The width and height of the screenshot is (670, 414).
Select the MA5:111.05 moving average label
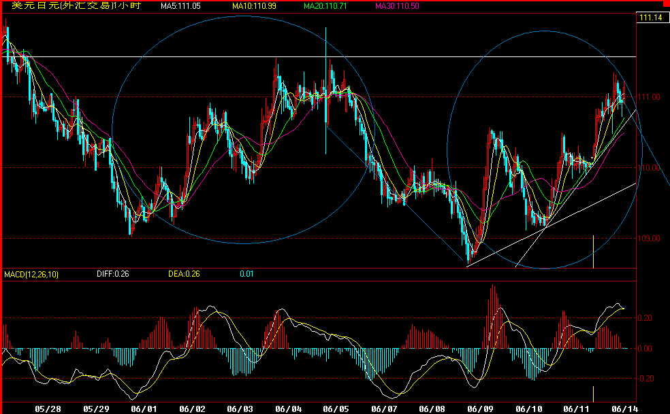point(180,5)
